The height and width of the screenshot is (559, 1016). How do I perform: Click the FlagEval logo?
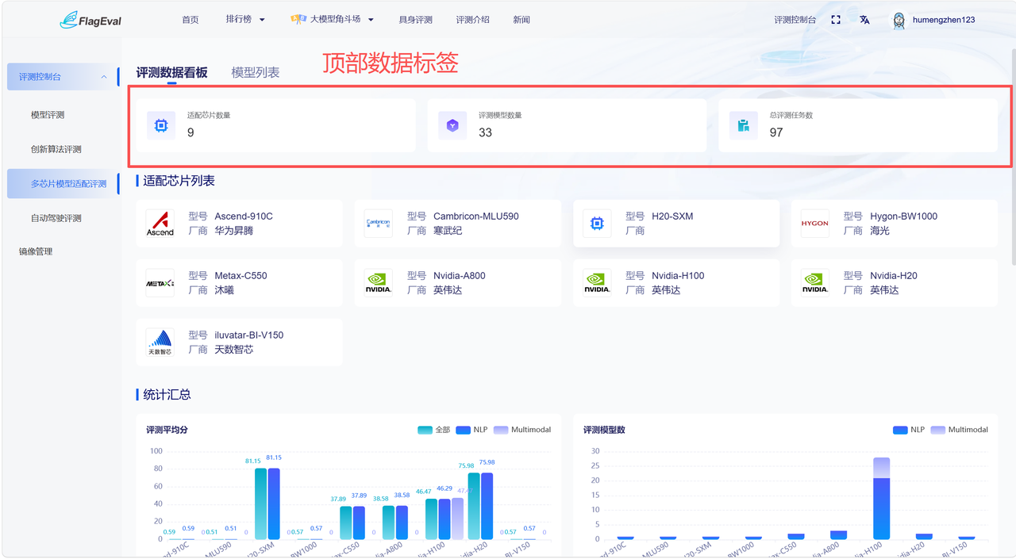click(90, 20)
